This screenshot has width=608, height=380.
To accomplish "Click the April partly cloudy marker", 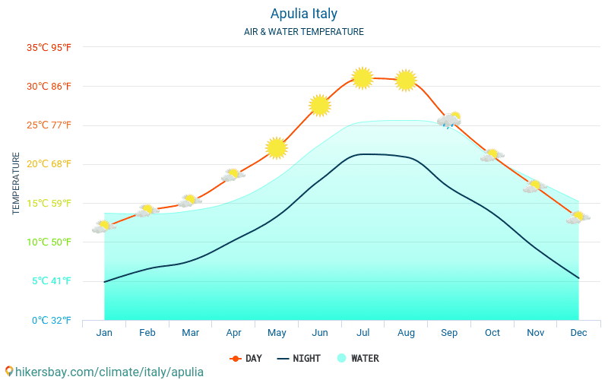I will pyautogui.click(x=233, y=176).
